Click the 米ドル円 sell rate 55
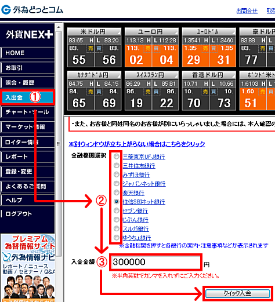Image resolution: width=275 pixels, height=302 pixels. pyautogui.click(x=79, y=60)
